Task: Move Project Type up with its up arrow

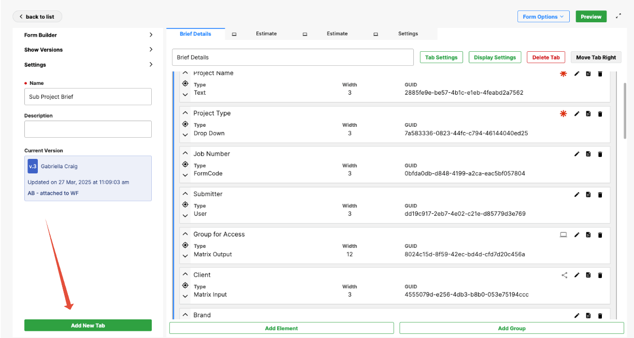Action: click(185, 113)
